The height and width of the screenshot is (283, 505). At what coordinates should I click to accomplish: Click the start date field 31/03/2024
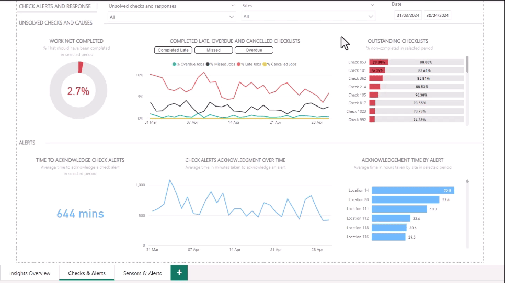[x=408, y=15]
